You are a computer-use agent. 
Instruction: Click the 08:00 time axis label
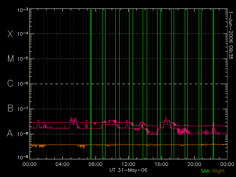[x=96, y=164]
